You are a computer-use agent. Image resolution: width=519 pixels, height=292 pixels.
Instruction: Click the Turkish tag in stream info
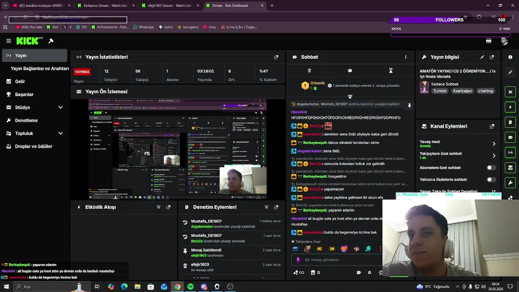pyautogui.click(x=440, y=91)
